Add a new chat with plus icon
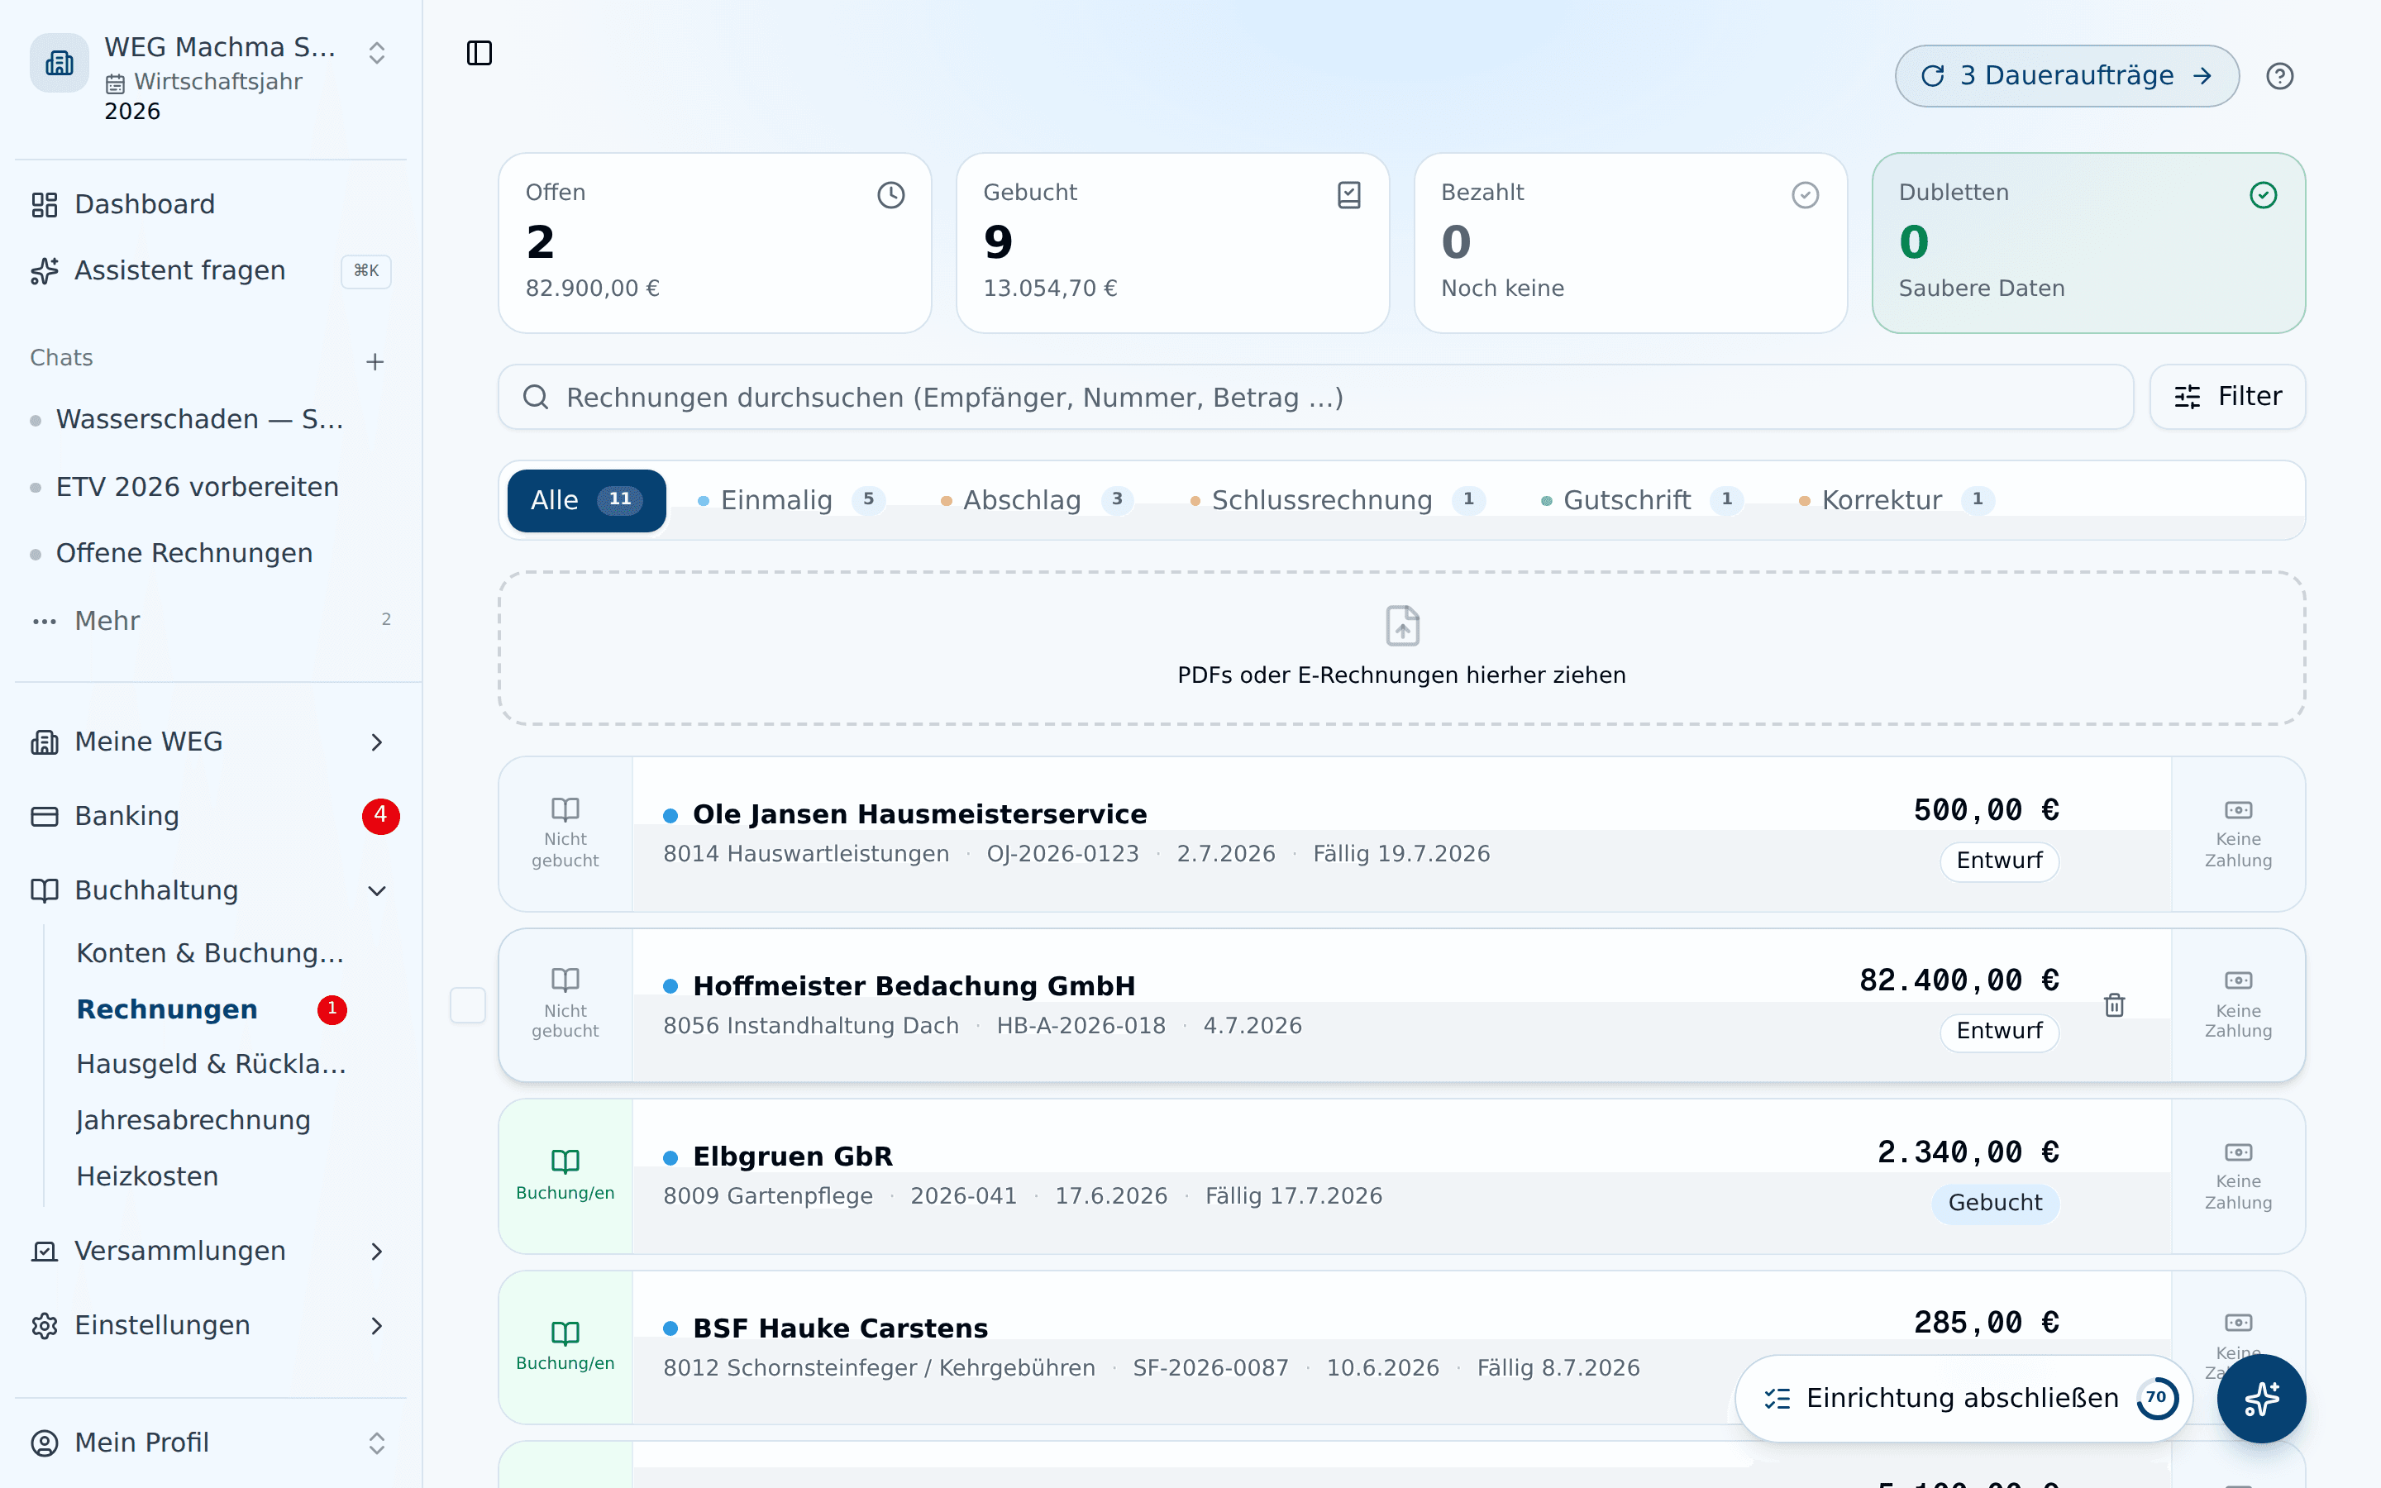 [x=375, y=362]
